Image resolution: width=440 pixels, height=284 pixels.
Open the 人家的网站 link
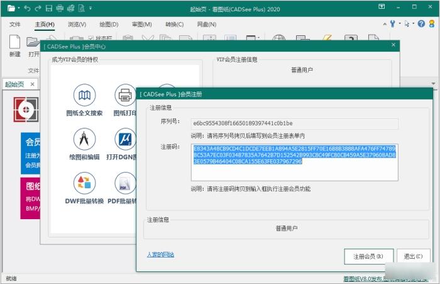pos(160,254)
